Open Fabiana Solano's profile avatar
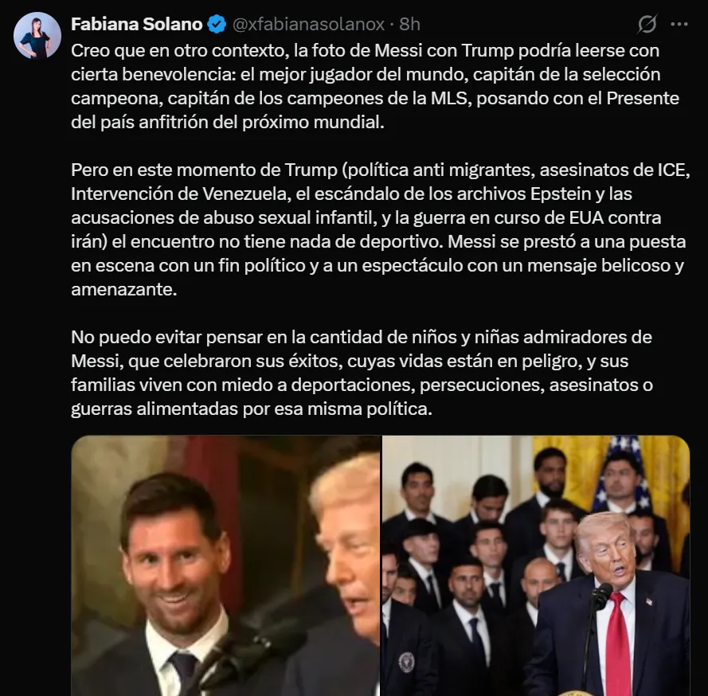This screenshot has height=696, width=708. pyautogui.click(x=37, y=36)
